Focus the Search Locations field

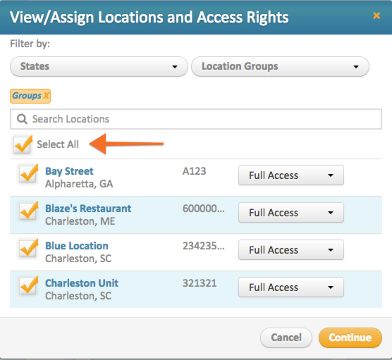click(x=196, y=119)
